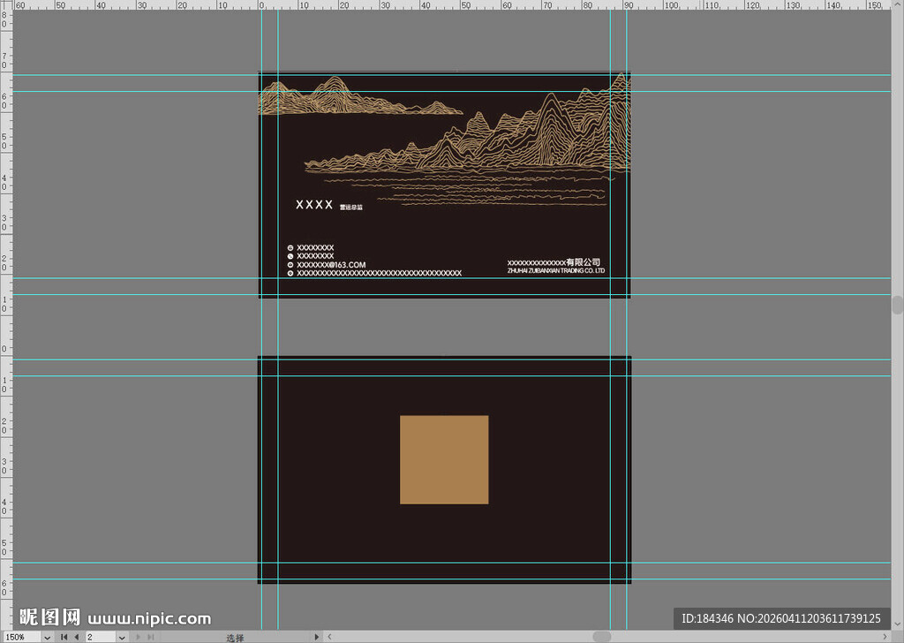
Task: Click the email icon beside 163.COM address
Action: (x=290, y=265)
